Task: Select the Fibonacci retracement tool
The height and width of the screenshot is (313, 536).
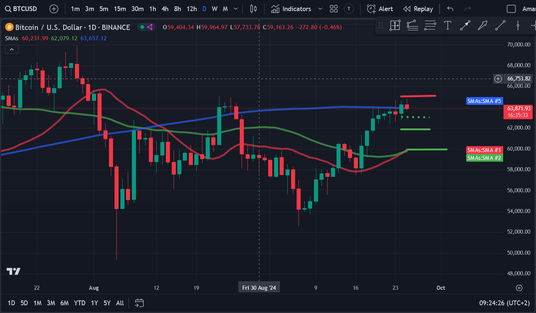Action: click(412, 25)
